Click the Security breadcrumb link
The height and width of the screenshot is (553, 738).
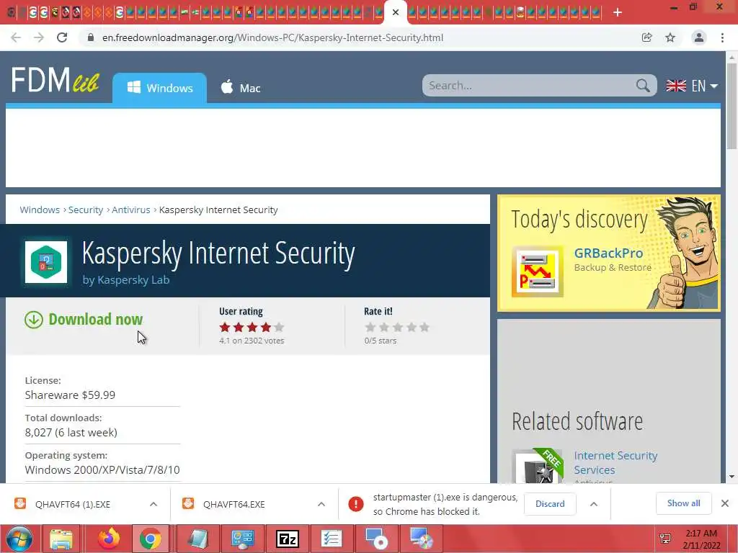(86, 210)
